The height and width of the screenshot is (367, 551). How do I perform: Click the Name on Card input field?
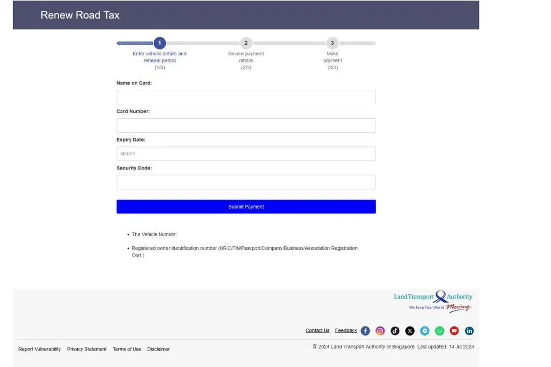246,97
